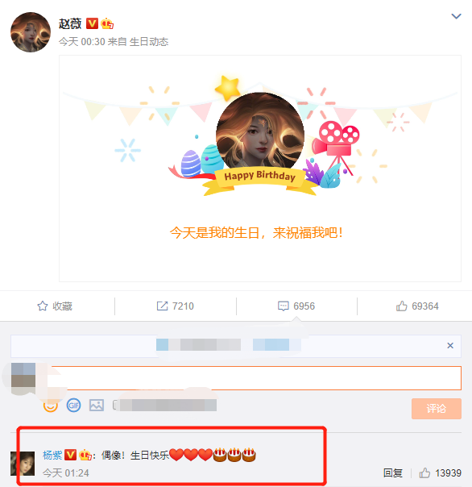This screenshot has height=487, width=472.
Task: Open the emoji smiley picker
Action: [x=51, y=406]
